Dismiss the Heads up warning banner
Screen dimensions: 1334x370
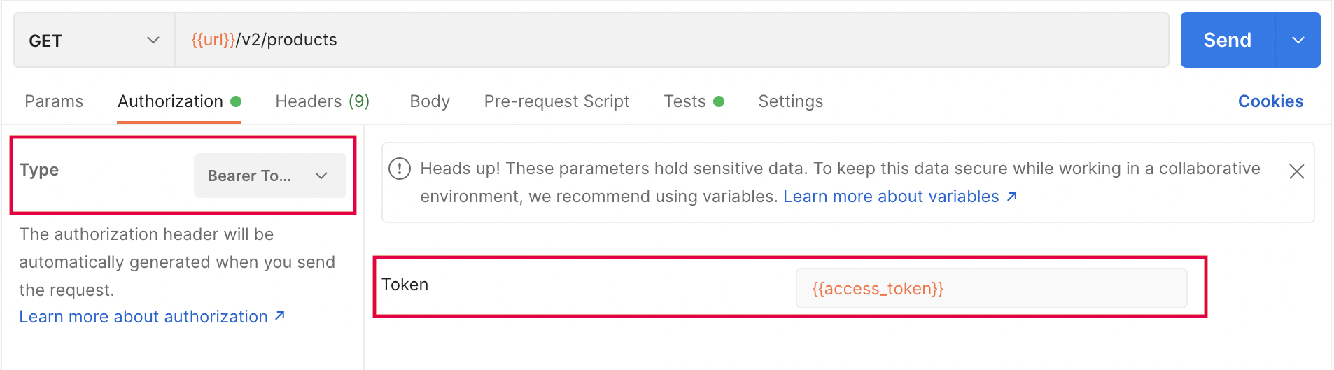[x=1296, y=171]
